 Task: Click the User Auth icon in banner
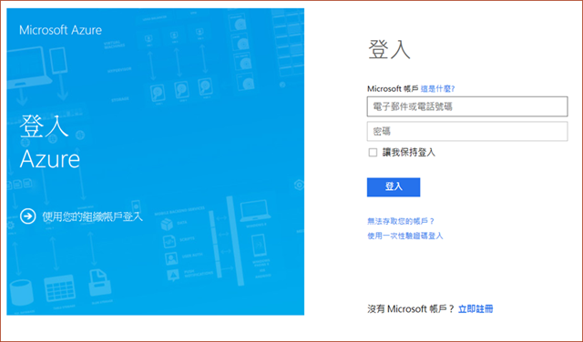pyautogui.click(x=171, y=258)
